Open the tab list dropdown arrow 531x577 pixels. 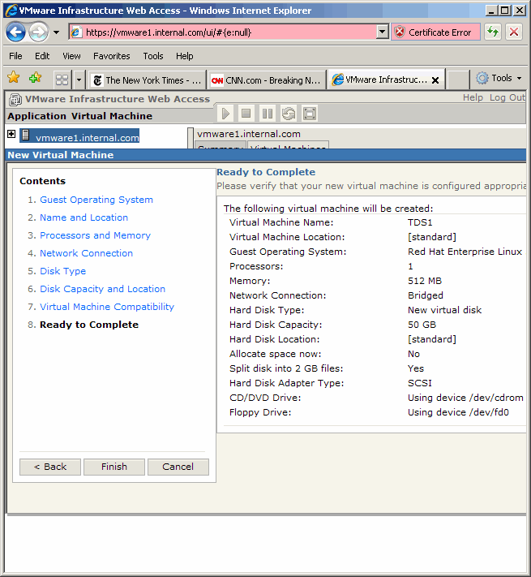click(79, 80)
